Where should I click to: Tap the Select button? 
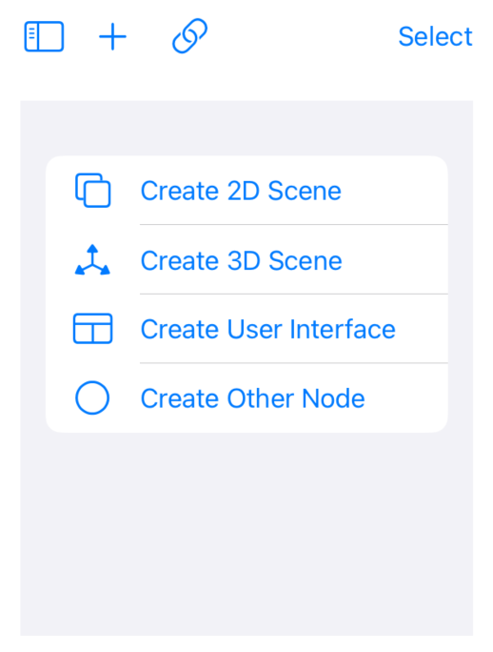[435, 36]
